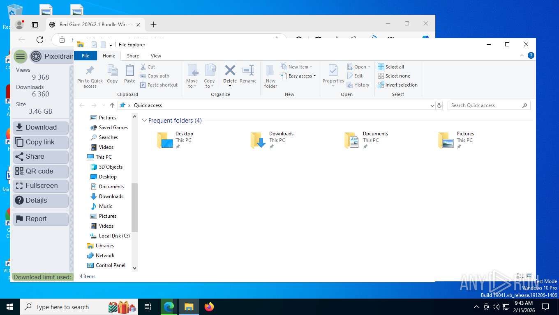Click Pin to Quick access ribbon icon
559x315 pixels.
pos(90,76)
